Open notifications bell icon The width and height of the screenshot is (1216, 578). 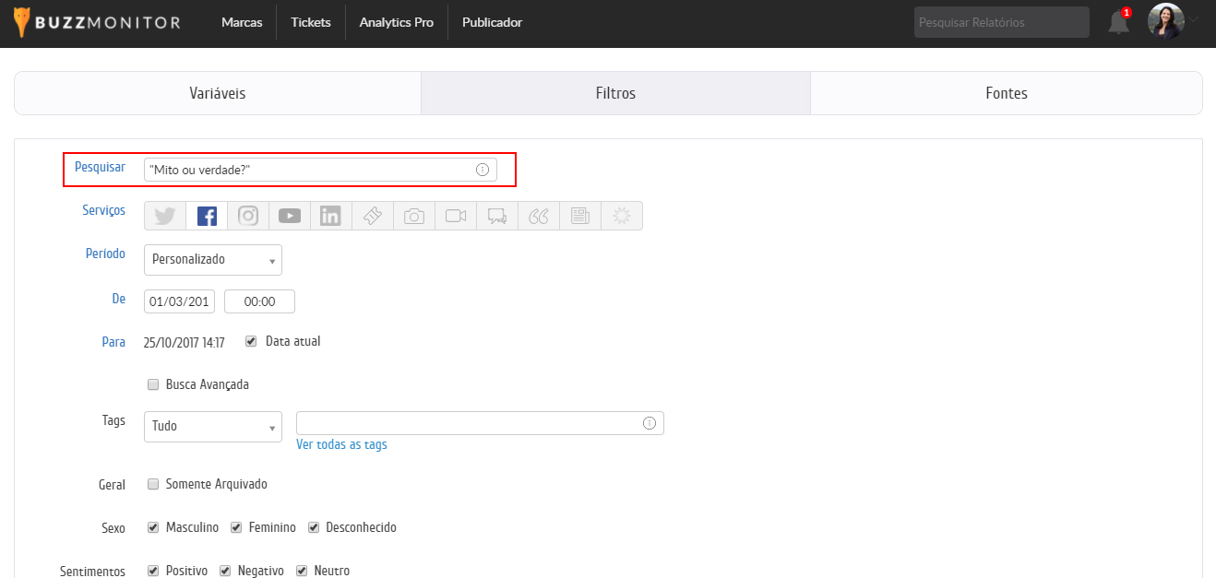(x=1119, y=22)
